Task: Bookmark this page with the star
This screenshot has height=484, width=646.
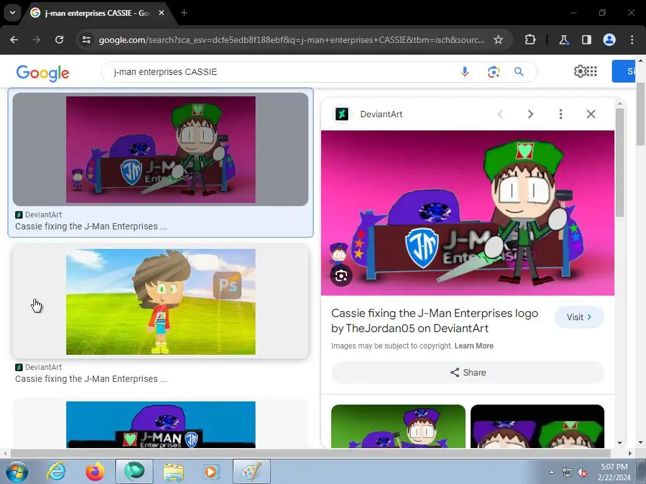Action: click(x=498, y=40)
